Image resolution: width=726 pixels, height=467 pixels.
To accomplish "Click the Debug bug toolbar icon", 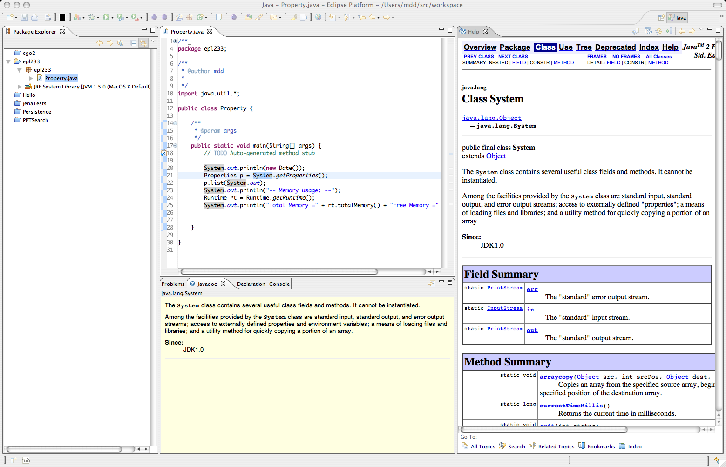I will click(x=92, y=17).
